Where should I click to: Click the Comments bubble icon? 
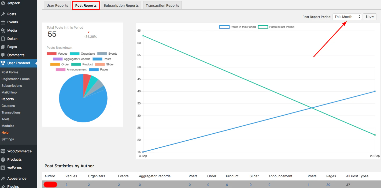coord(3,55)
